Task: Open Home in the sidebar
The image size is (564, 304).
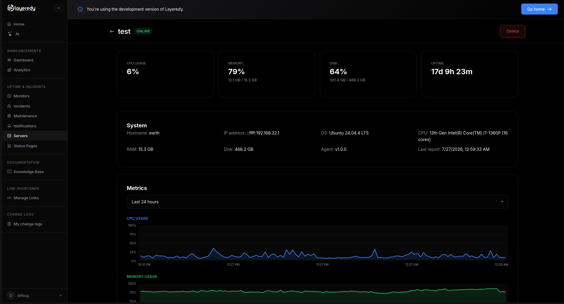Action: point(35,24)
